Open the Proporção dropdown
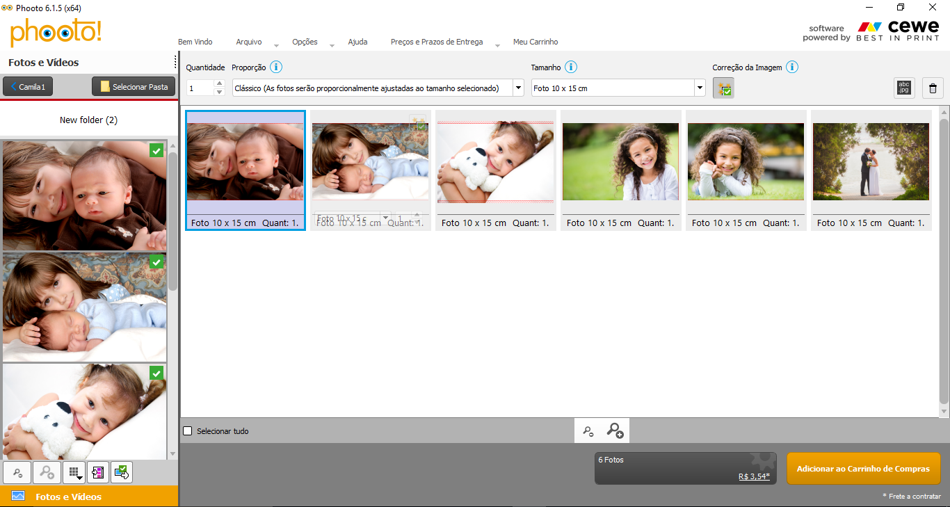 [518, 88]
